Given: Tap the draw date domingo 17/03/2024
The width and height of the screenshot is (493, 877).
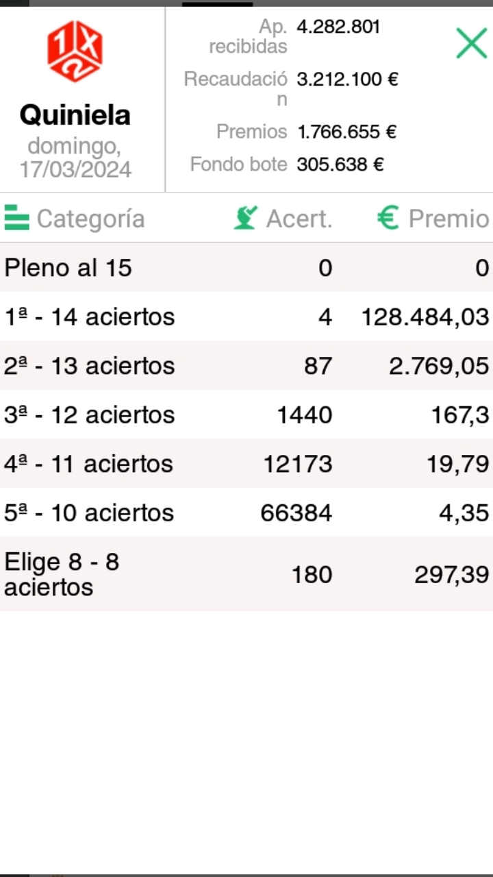Looking at the screenshot, I should [75, 158].
